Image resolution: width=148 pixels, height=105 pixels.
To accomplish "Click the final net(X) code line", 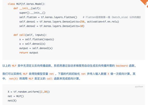I will (12, 101).
